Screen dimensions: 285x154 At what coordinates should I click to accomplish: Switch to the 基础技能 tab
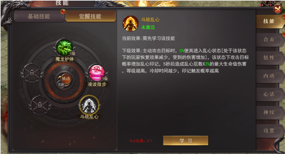click(x=39, y=16)
